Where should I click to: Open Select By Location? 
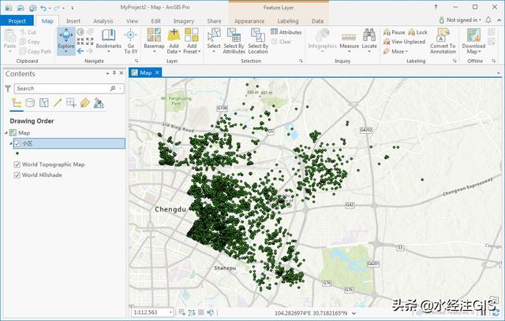pyautogui.click(x=258, y=41)
